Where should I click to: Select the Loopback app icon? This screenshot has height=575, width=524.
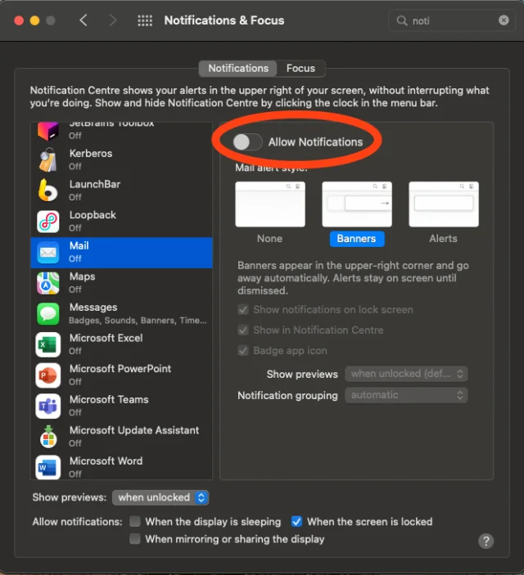[x=48, y=222]
